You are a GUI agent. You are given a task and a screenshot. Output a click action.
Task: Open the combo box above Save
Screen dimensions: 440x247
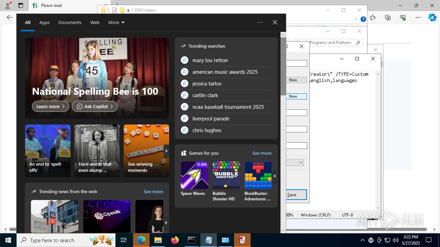click(295, 163)
